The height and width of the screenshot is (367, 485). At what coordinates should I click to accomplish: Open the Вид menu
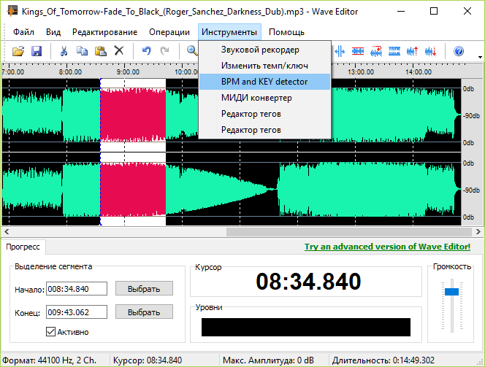53,32
